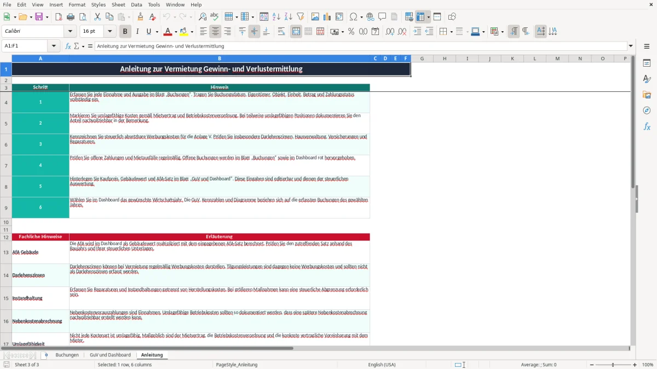Open the Format menu

(77, 4)
